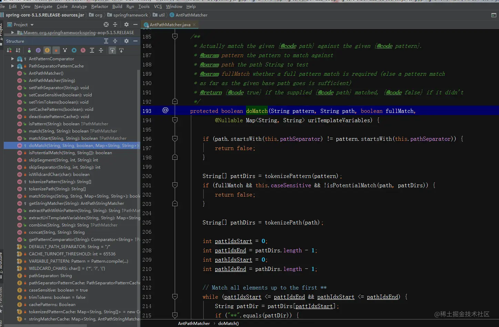499x327 pixels.
Task: Collapse doMatch method fold at line 194
Action: [175, 120]
